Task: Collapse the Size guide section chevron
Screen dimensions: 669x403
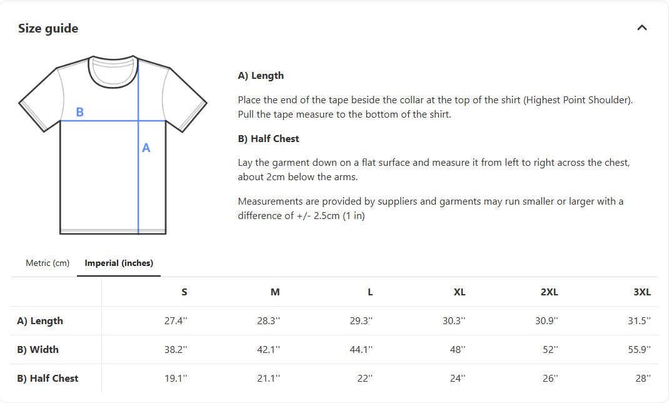Action: (641, 28)
